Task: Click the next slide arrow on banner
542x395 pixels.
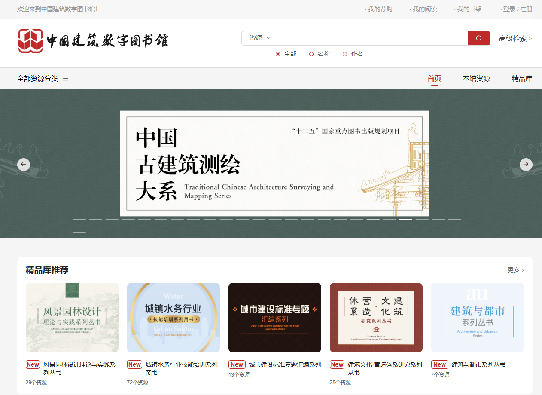Action: pyautogui.click(x=526, y=164)
